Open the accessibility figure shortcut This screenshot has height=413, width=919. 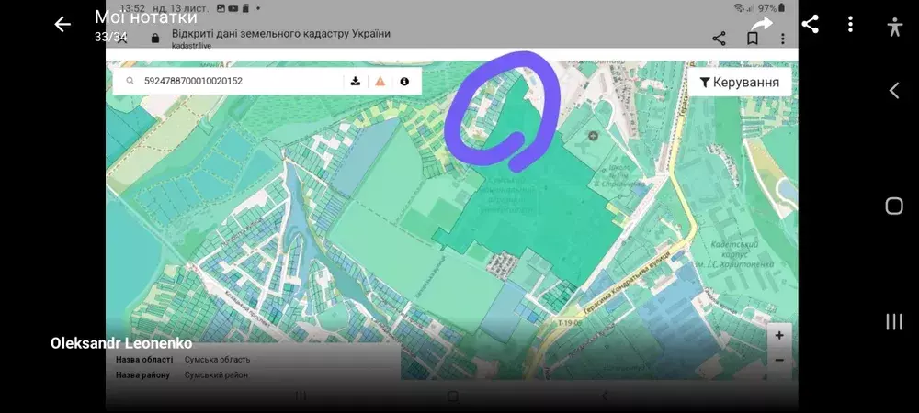894,27
